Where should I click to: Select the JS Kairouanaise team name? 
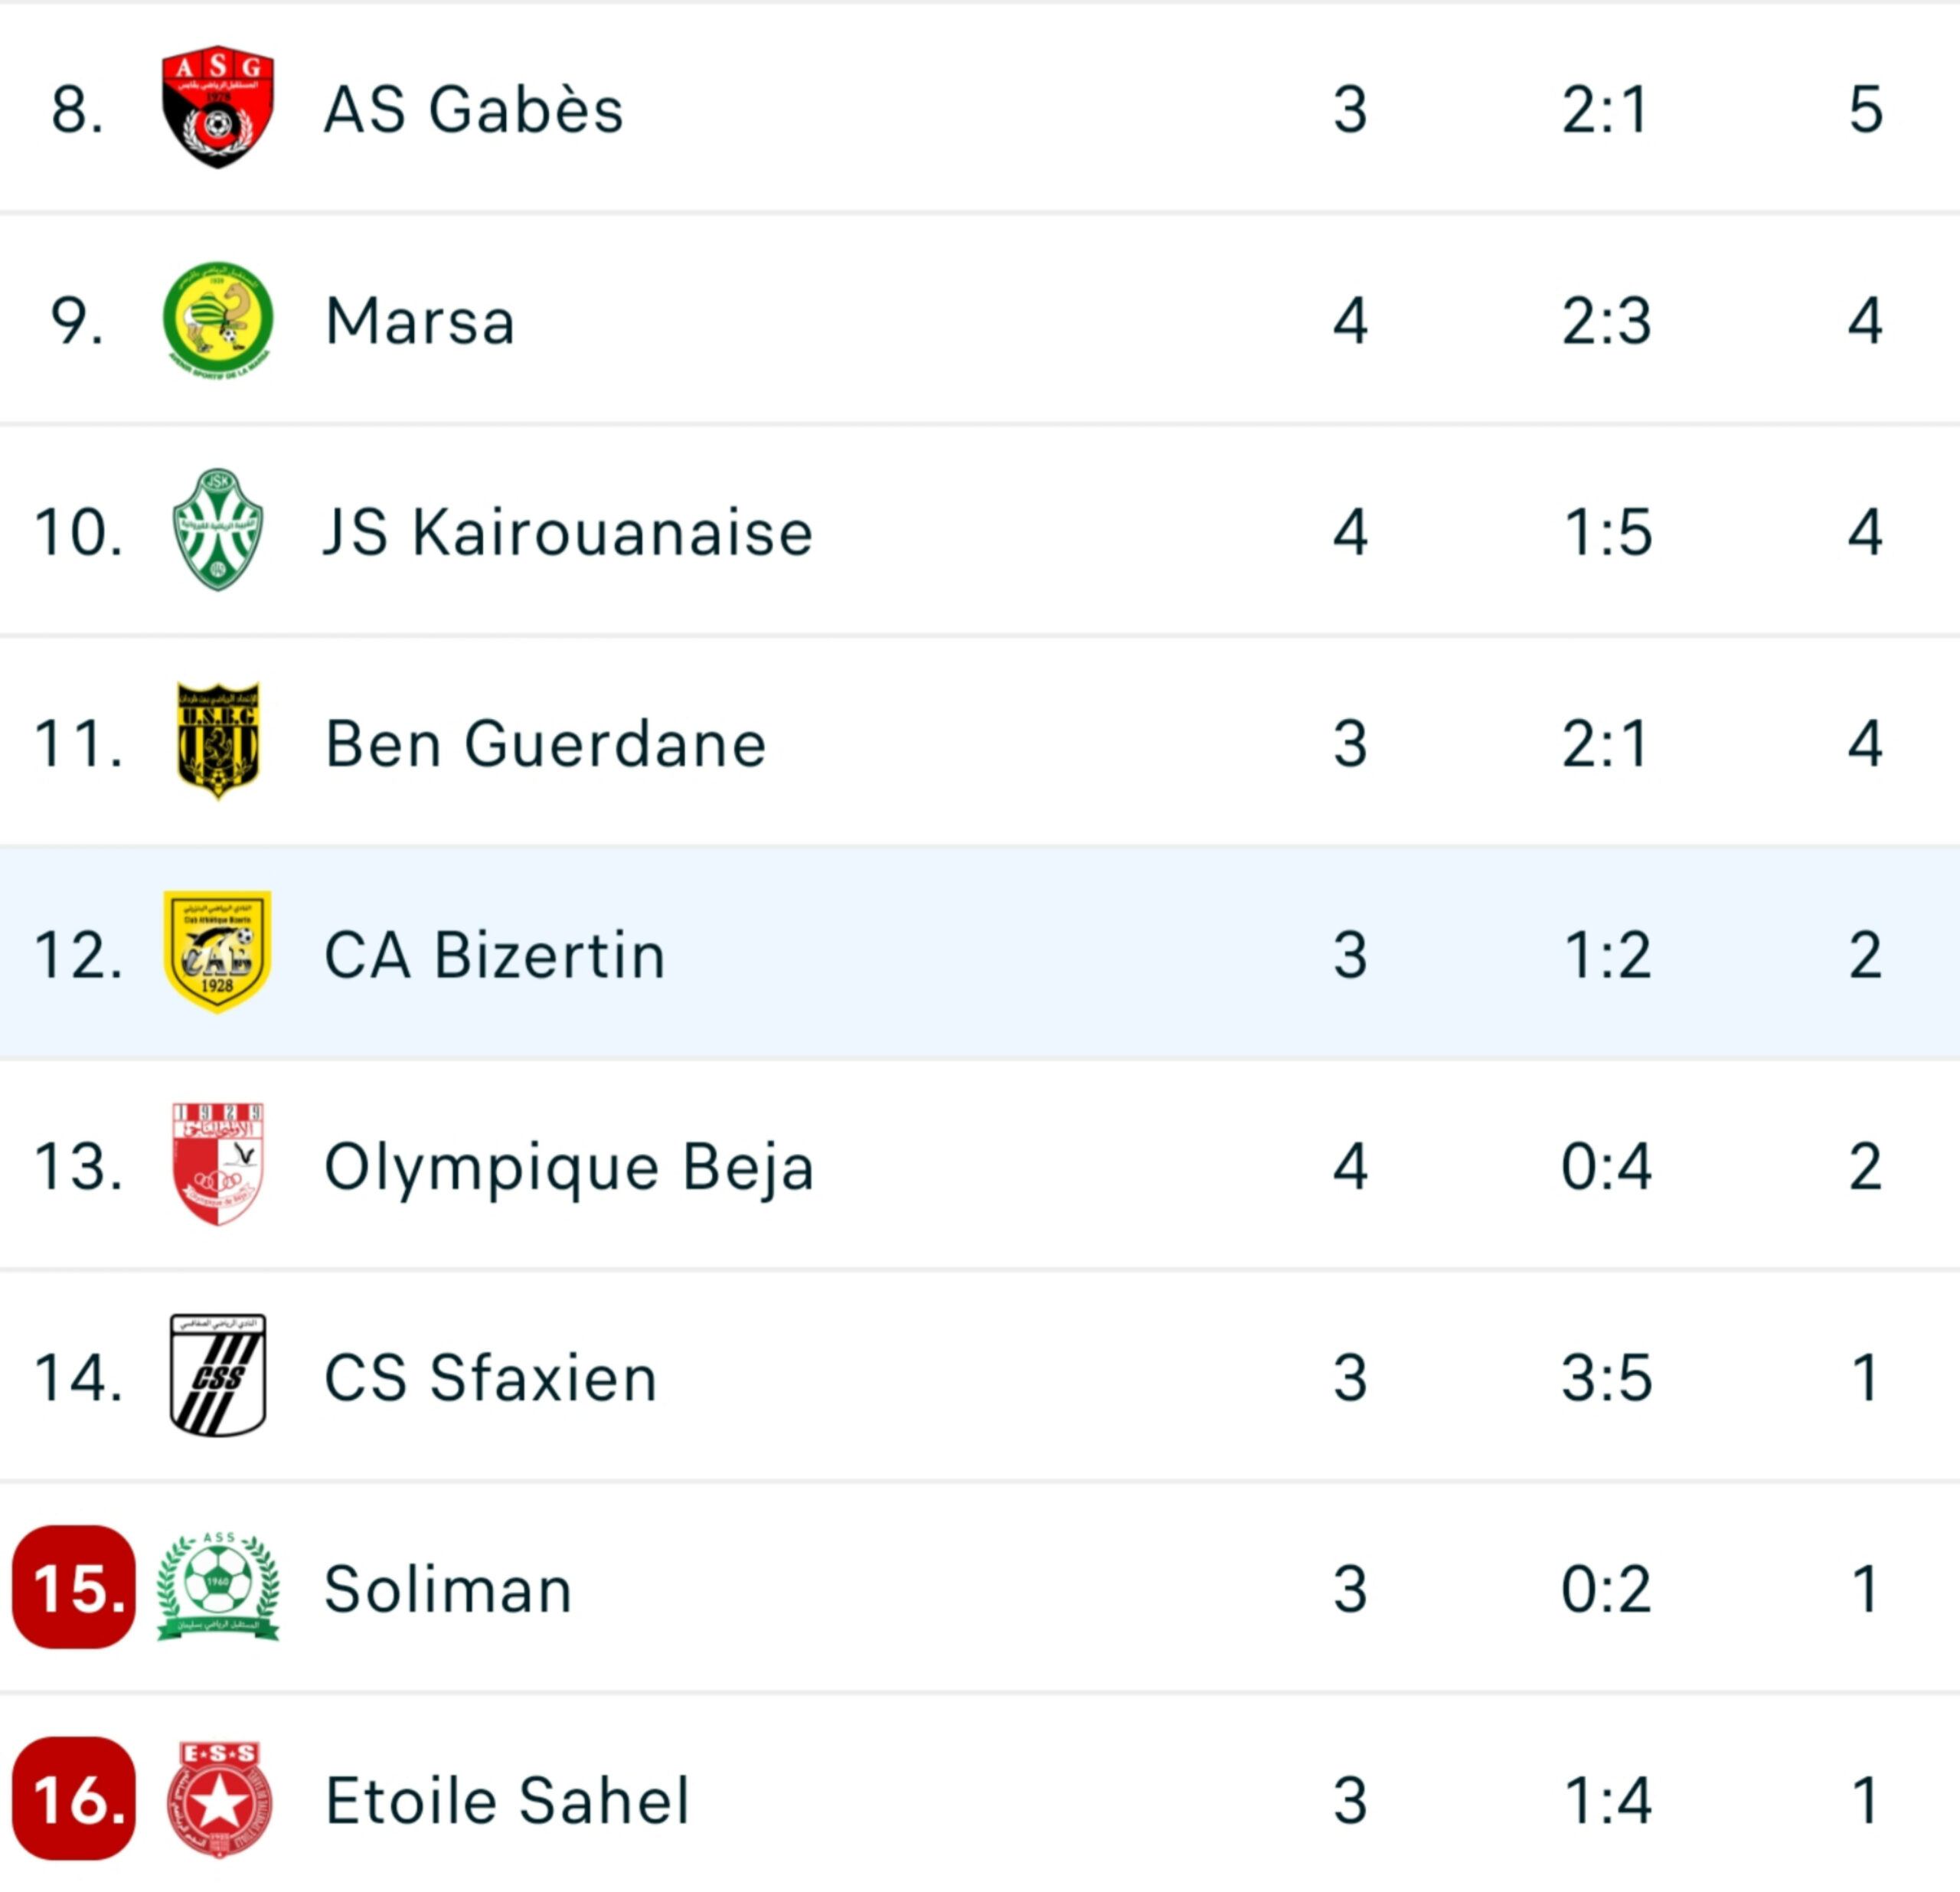(x=568, y=532)
